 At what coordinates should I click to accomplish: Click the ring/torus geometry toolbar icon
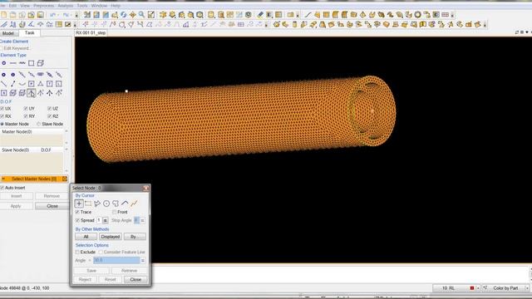tap(417, 15)
